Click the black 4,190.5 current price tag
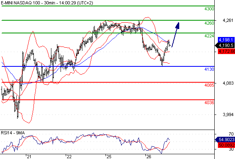This screenshot has height=159, width=235. click(x=225, y=45)
